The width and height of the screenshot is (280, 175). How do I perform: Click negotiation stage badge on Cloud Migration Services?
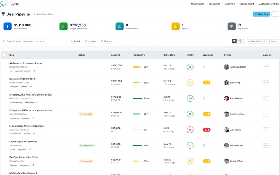(x=87, y=145)
